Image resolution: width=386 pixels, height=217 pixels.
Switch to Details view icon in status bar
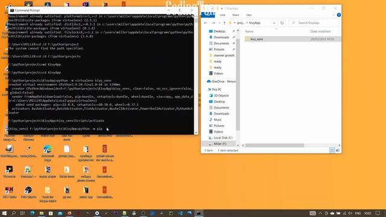coord(332,150)
